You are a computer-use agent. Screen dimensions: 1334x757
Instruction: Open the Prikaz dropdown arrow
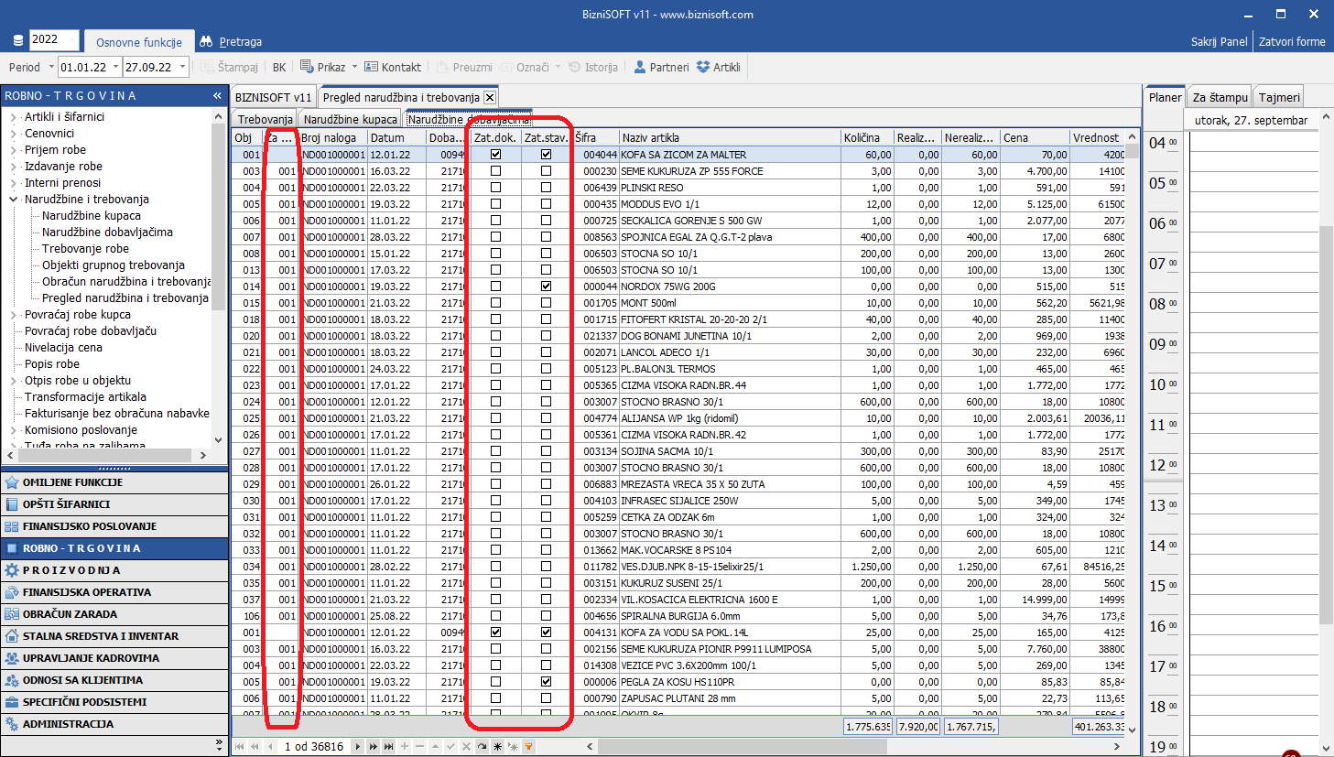(x=354, y=67)
